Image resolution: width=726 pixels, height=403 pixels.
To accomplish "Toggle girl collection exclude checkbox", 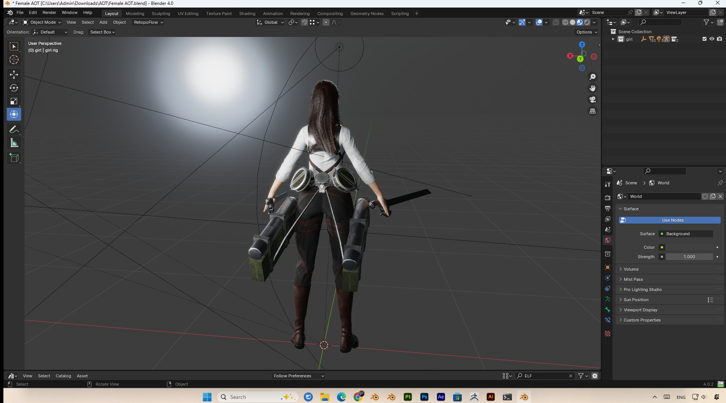I will 704,39.
